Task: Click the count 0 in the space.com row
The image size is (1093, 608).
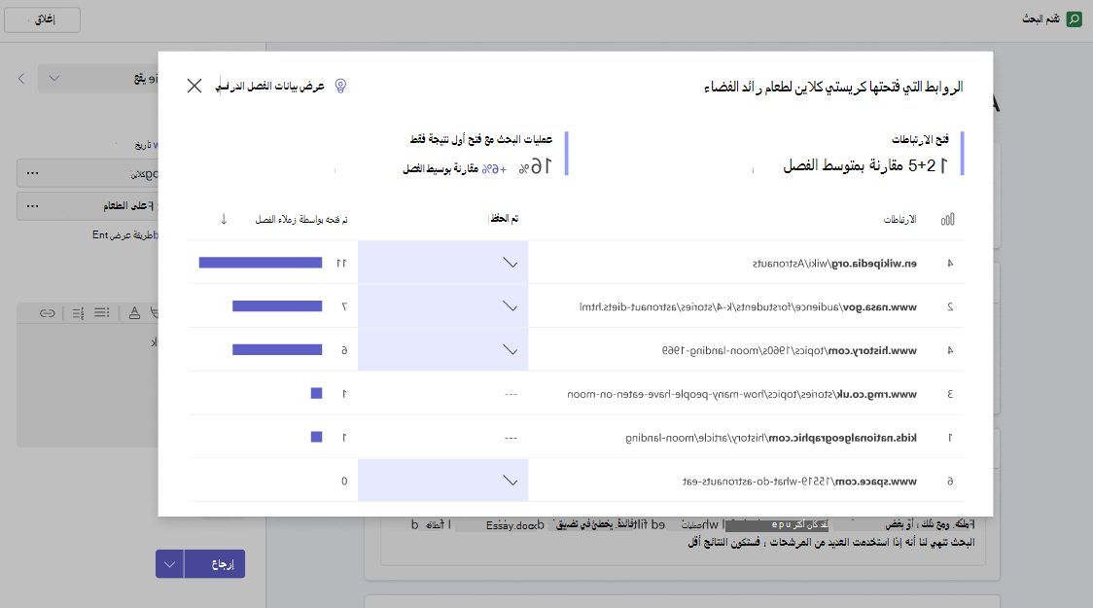Action: [x=344, y=482]
